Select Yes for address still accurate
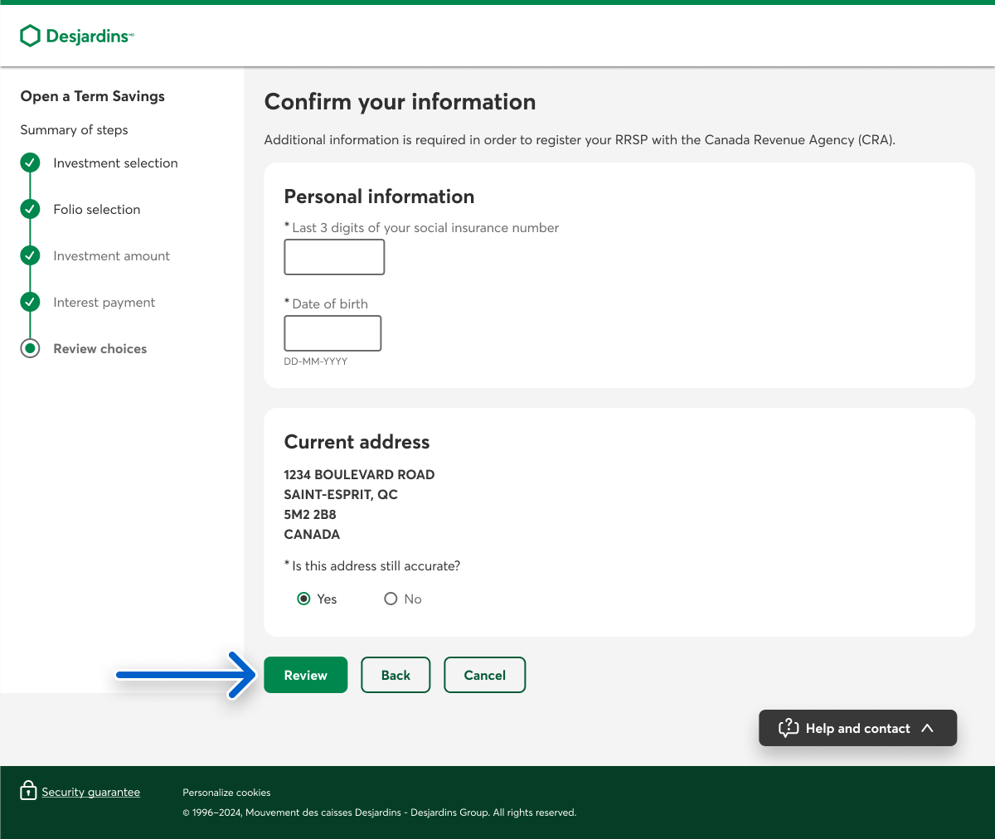This screenshot has height=839, width=995. (304, 599)
